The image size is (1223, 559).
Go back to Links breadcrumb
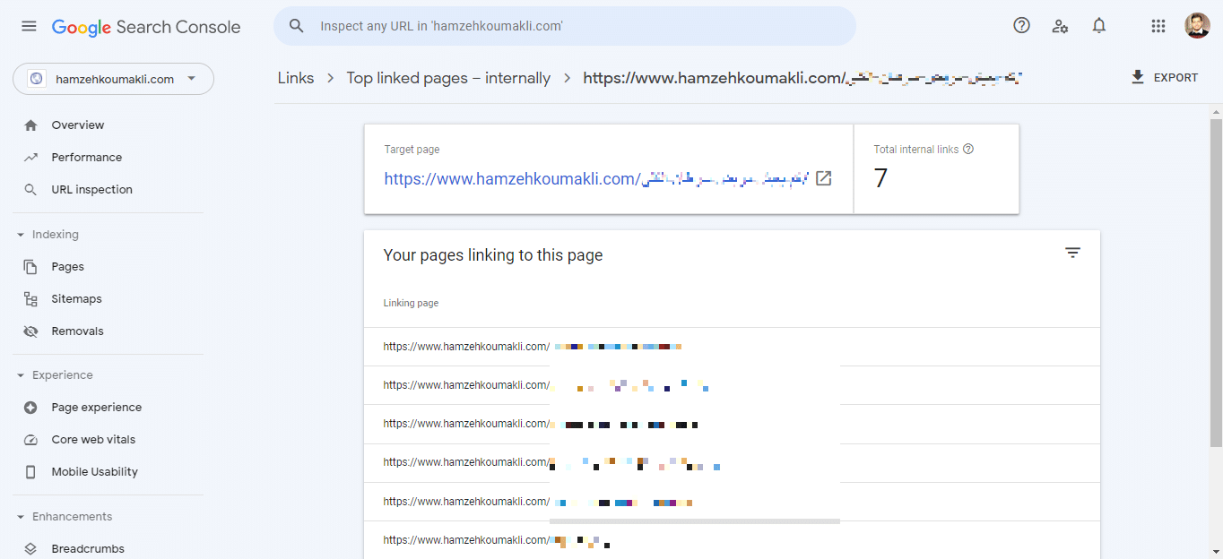coord(296,78)
